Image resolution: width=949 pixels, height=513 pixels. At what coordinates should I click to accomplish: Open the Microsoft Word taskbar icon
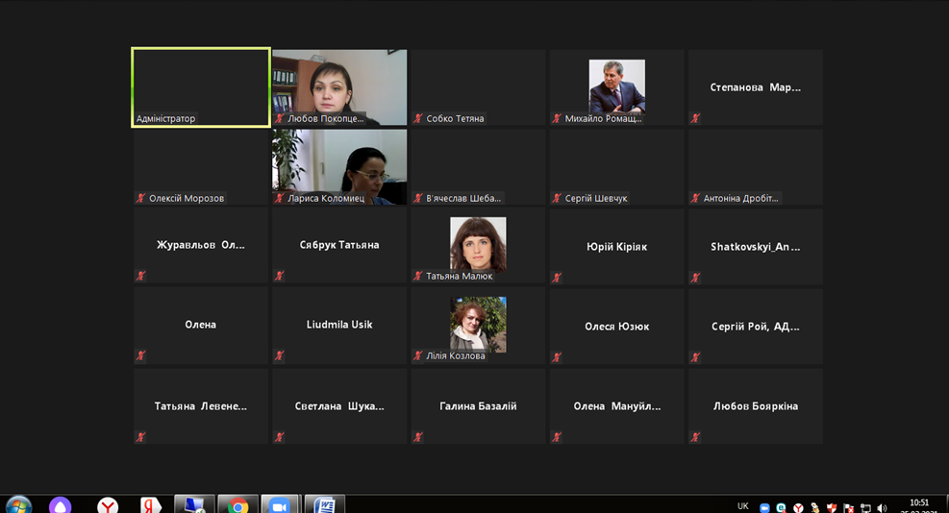[324, 505]
